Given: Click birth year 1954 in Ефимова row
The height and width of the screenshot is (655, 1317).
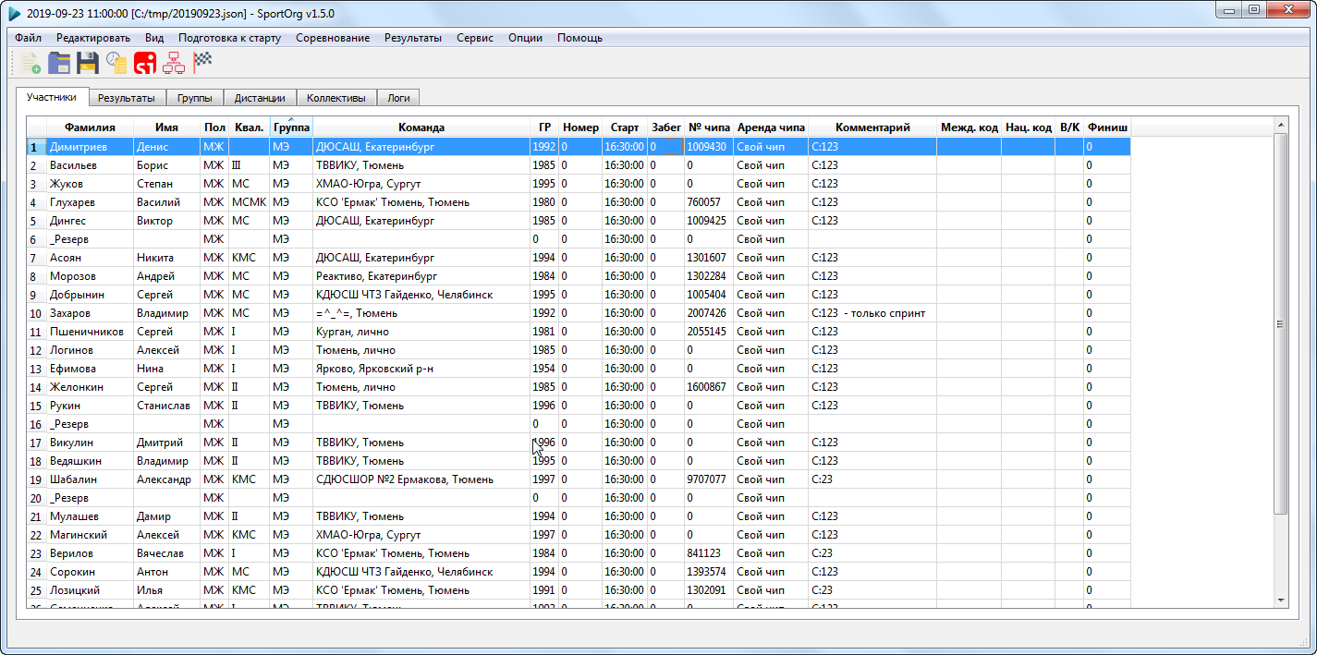Looking at the screenshot, I should (544, 369).
